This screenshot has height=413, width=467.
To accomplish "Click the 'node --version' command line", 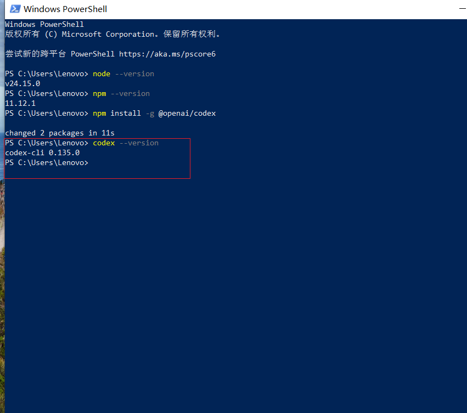I will tap(80, 74).
